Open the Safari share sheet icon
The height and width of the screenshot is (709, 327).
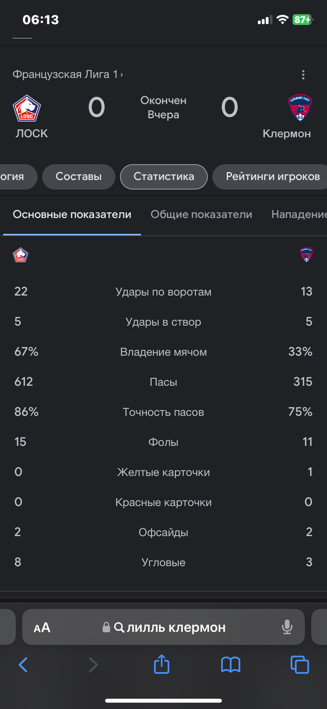(x=162, y=664)
